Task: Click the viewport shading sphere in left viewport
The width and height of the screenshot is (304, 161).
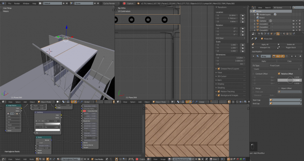Action: tap(58, 102)
